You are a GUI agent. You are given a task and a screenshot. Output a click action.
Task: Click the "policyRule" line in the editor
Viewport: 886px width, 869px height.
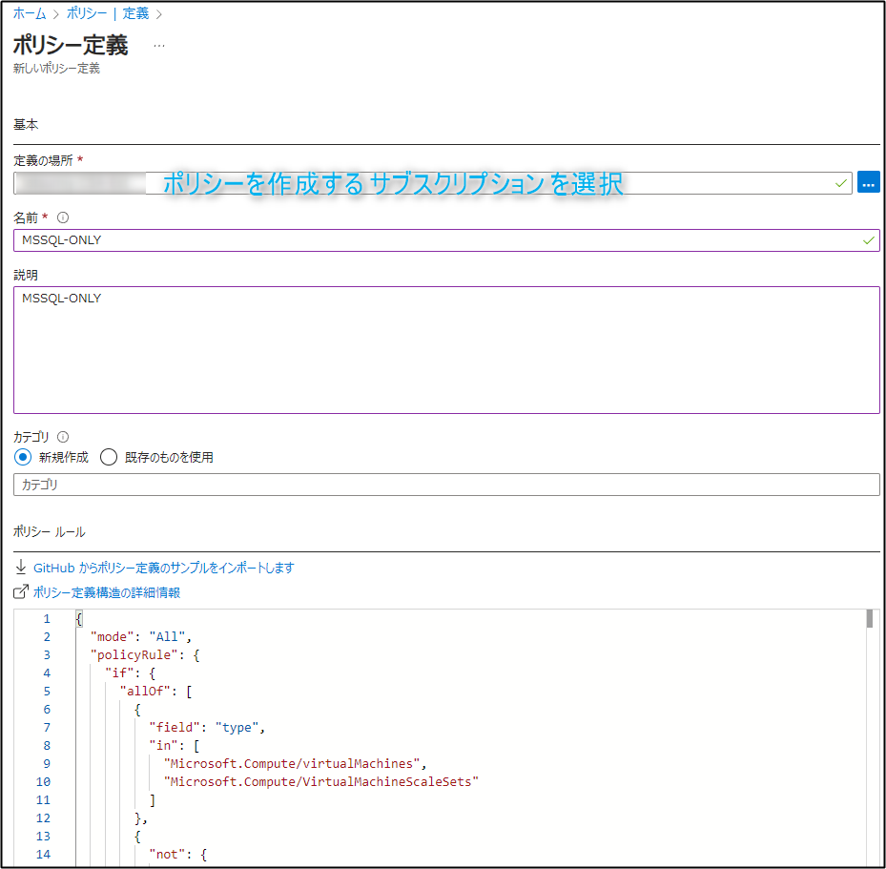(x=145, y=655)
